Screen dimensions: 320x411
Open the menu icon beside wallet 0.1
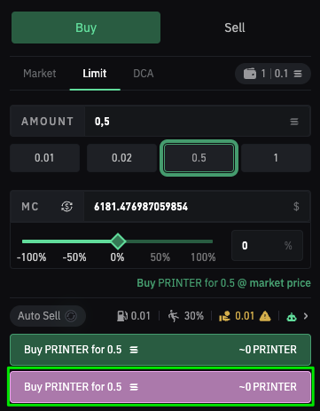pyautogui.click(x=298, y=74)
